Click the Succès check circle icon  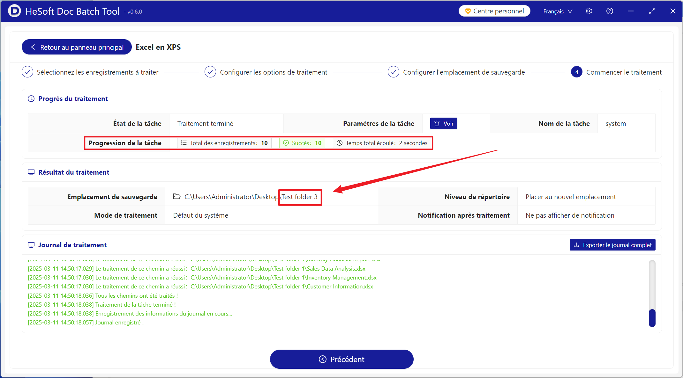coord(286,143)
